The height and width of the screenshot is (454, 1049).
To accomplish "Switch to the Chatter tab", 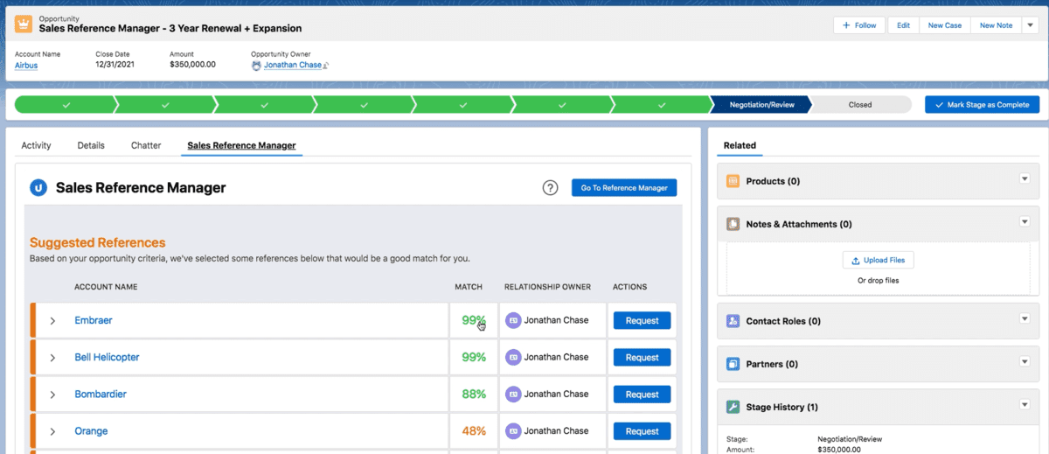I will coord(146,145).
